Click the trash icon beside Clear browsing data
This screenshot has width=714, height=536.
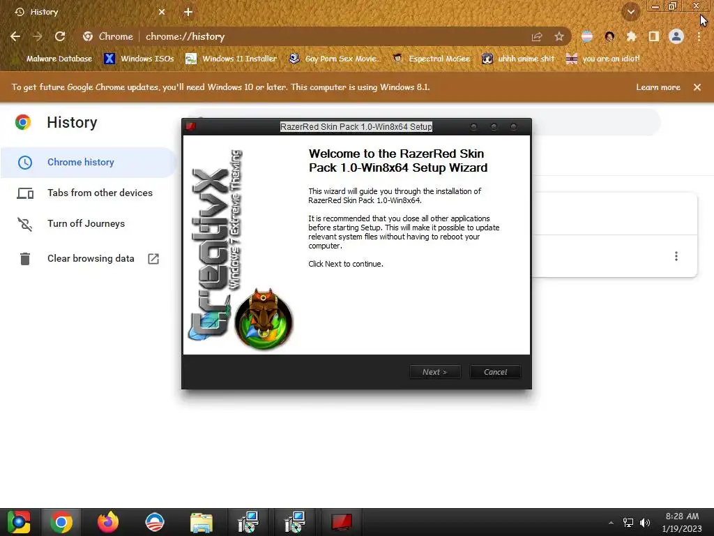25,258
